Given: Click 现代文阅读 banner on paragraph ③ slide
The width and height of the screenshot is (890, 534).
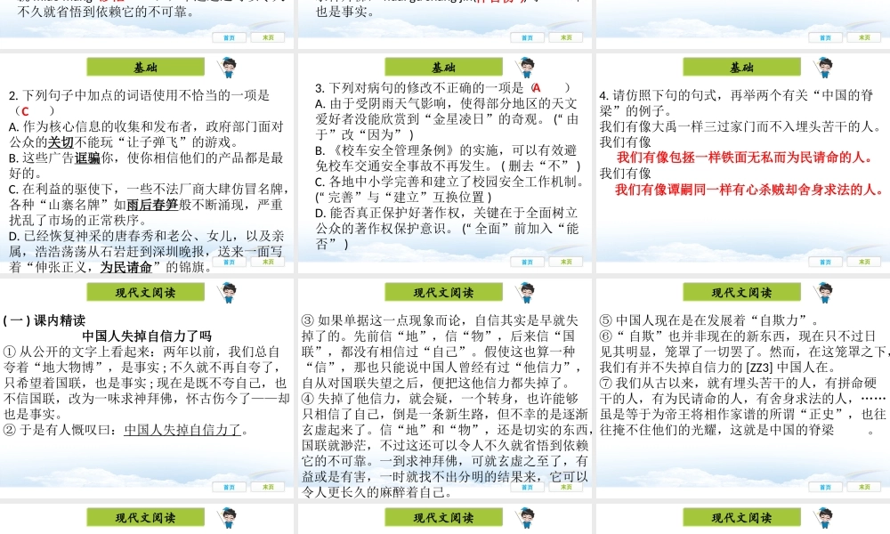Looking at the screenshot, I should (x=443, y=293).
